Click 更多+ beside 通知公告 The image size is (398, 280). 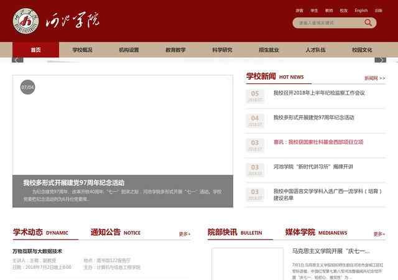tap(185, 234)
